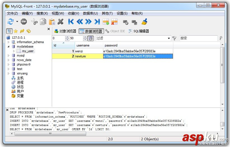
Task: Toggle the limit enable button beside 50
Action: pos(91,38)
